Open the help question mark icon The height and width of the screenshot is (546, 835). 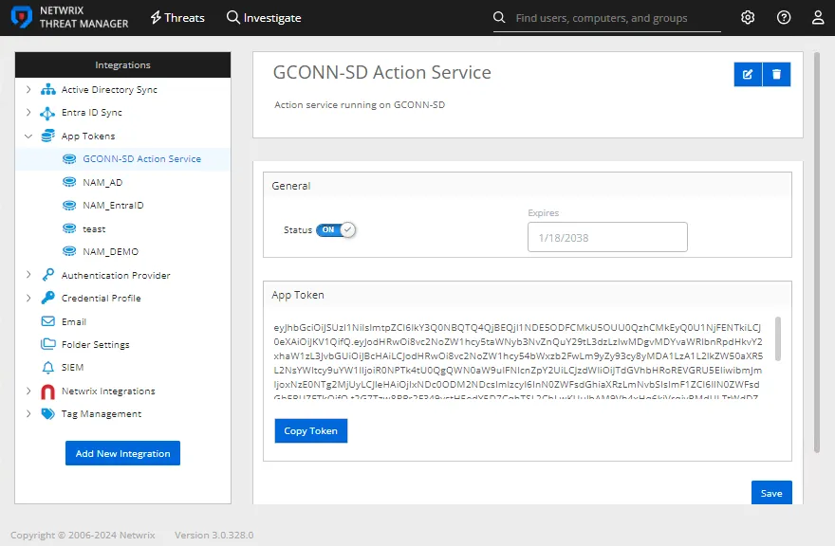(x=784, y=18)
